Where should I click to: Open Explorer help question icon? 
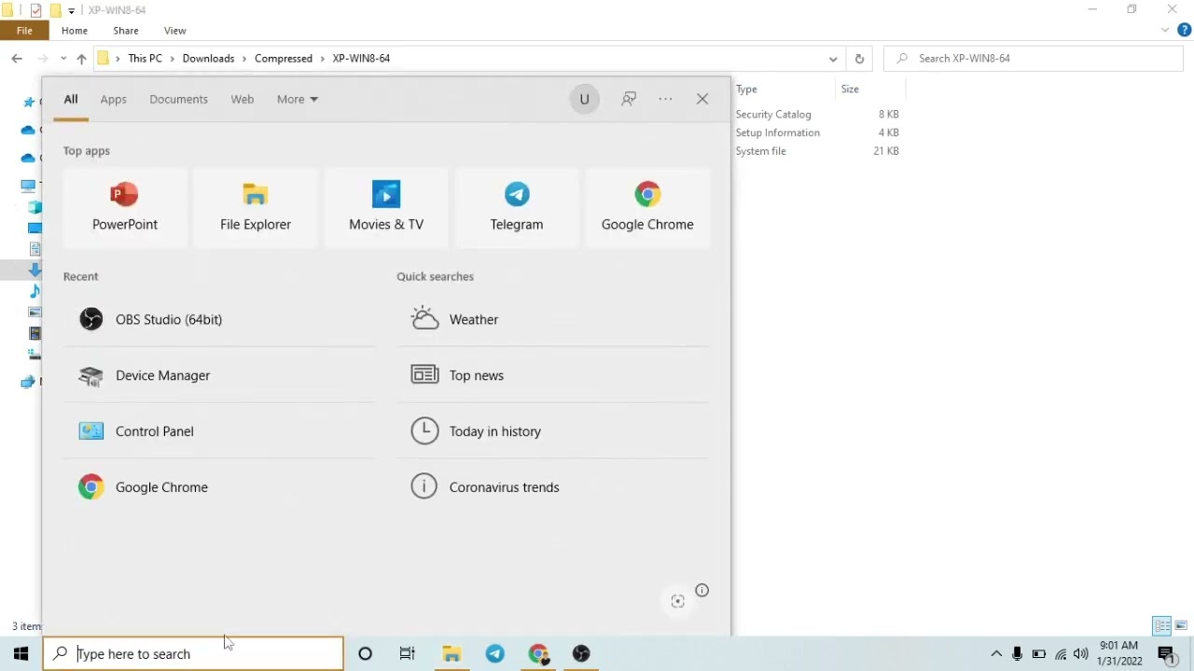pos(1185,30)
